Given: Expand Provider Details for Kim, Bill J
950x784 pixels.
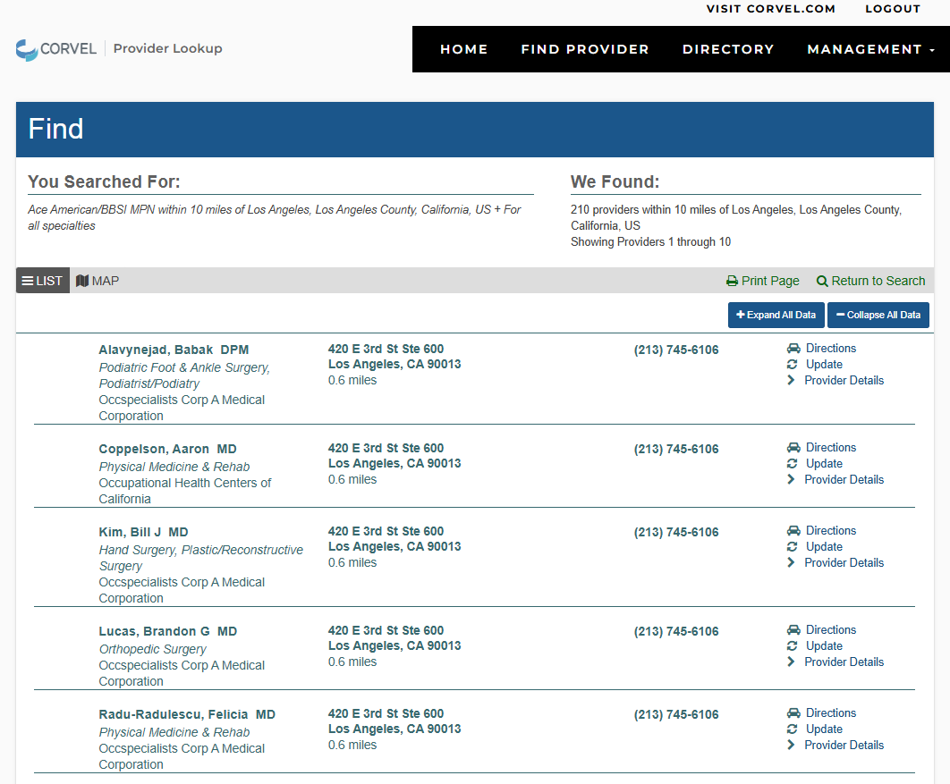Looking at the screenshot, I should point(843,563).
